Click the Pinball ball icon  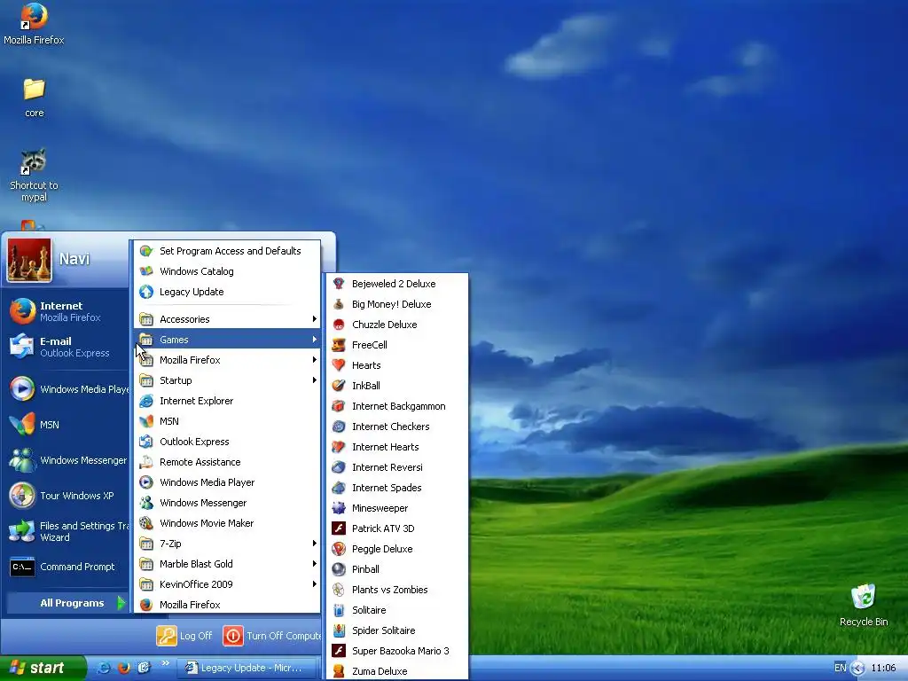coord(339,569)
